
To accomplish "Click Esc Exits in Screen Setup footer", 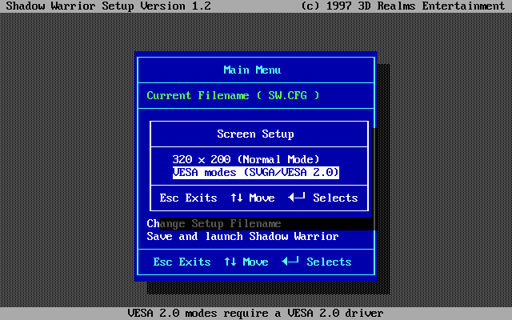I will pyautogui.click(x=189, y=198).
